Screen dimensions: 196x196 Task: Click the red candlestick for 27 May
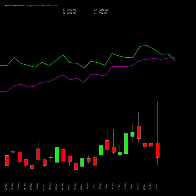tap(32, 167)
